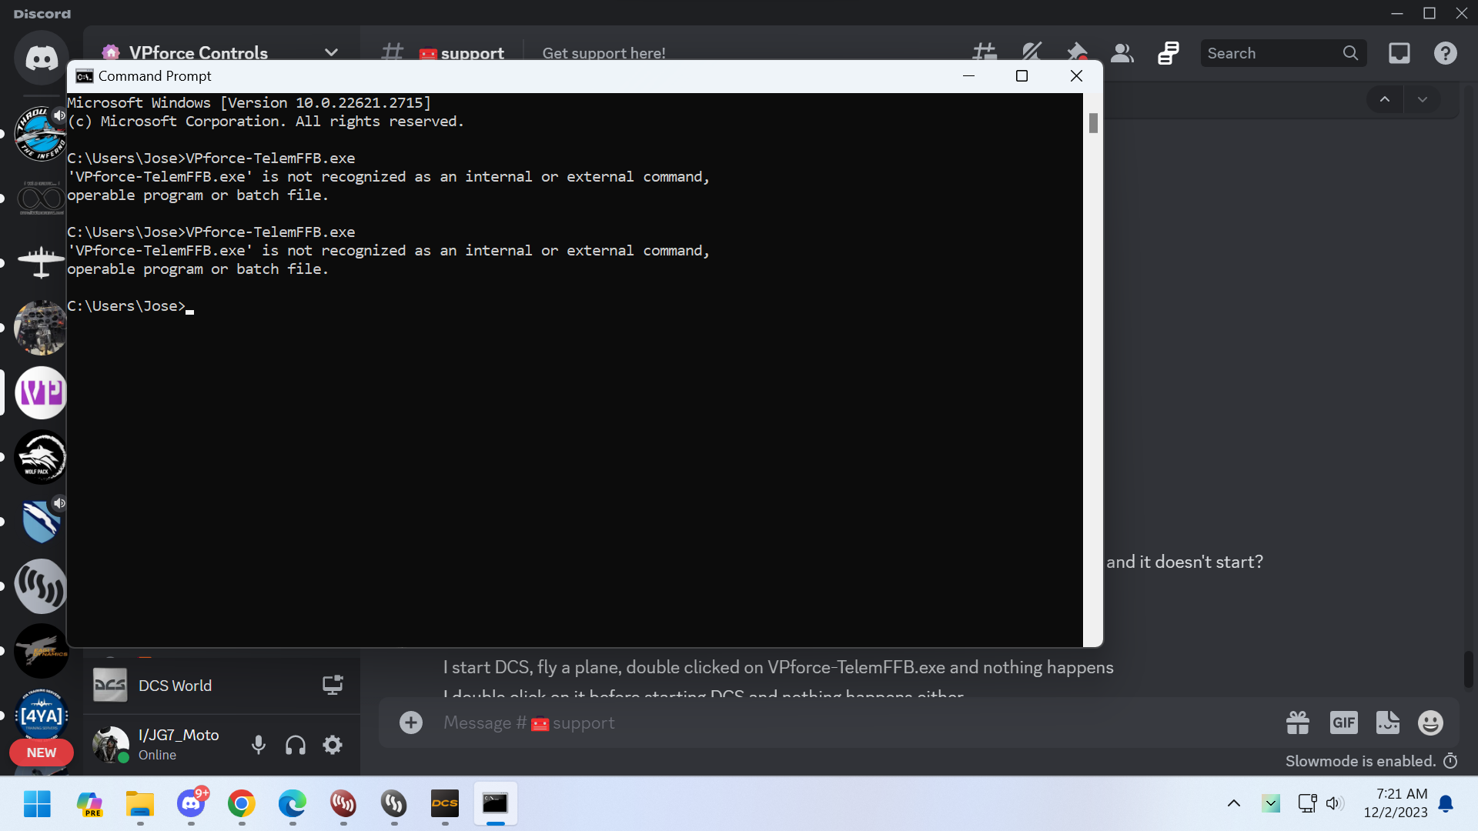
Task: Open the GIF picker
Action: tap(1343, 723)
